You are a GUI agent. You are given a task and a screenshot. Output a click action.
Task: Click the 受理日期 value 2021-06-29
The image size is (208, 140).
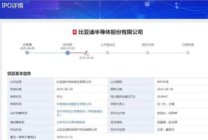point(64,89)
